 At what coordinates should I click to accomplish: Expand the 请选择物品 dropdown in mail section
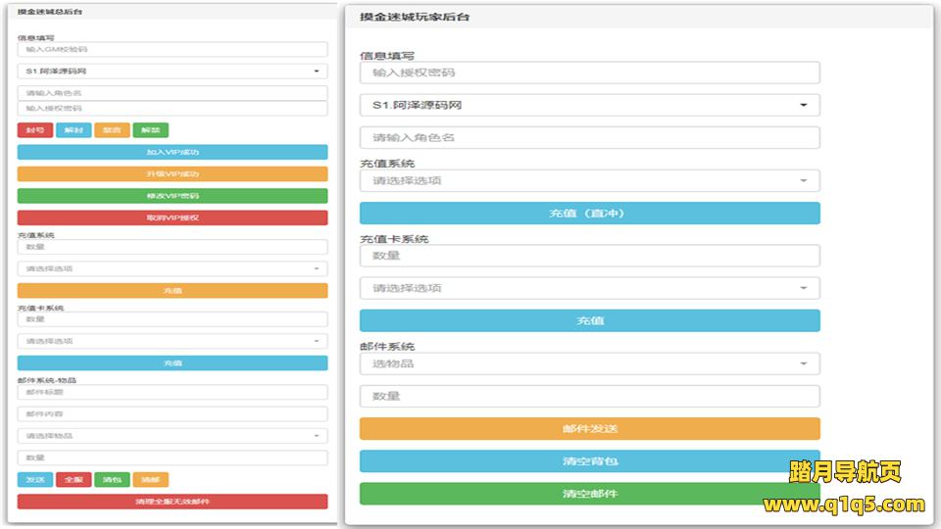tap(173, 435)
